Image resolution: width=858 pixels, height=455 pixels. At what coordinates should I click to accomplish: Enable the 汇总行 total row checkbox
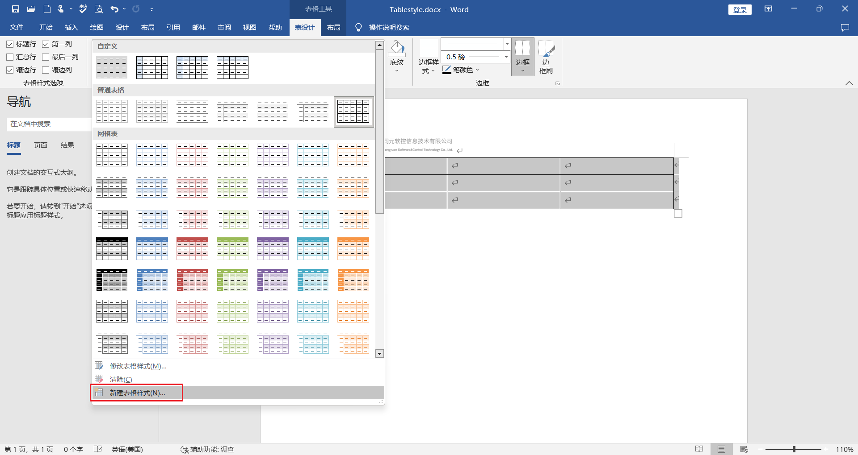(x=10, y=57)
